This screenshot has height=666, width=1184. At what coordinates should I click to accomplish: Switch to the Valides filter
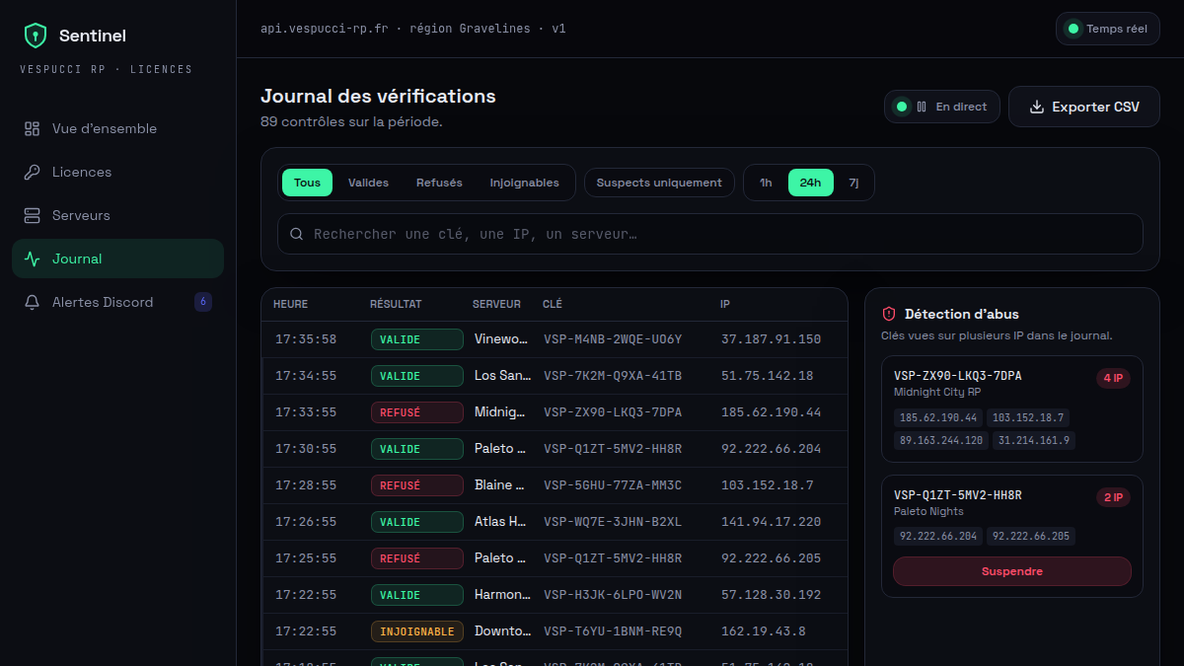pyautogui.click(x=368, y=183)
